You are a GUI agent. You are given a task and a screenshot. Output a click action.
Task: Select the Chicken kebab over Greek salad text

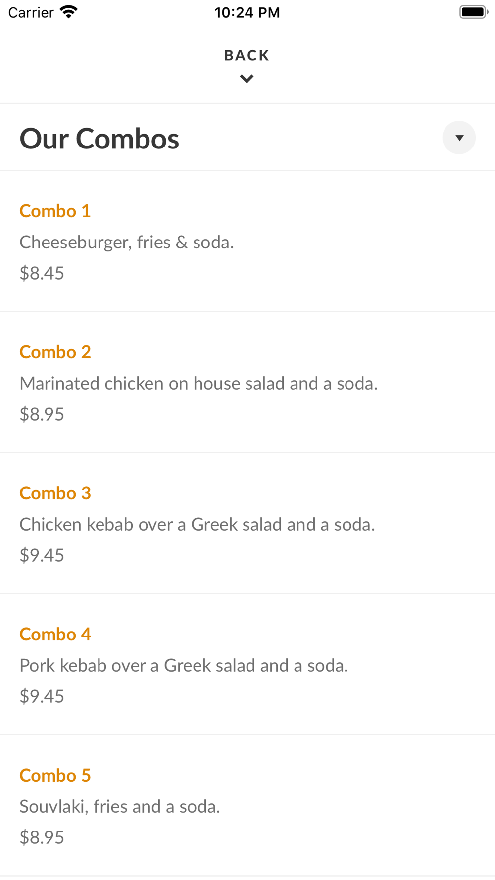tap(197, 525)
